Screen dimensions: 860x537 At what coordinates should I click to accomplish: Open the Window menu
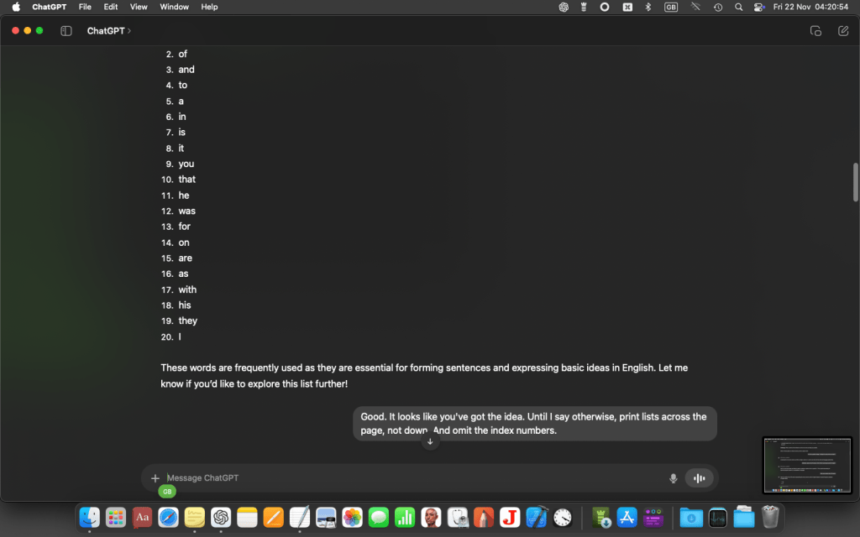[174, 7]
